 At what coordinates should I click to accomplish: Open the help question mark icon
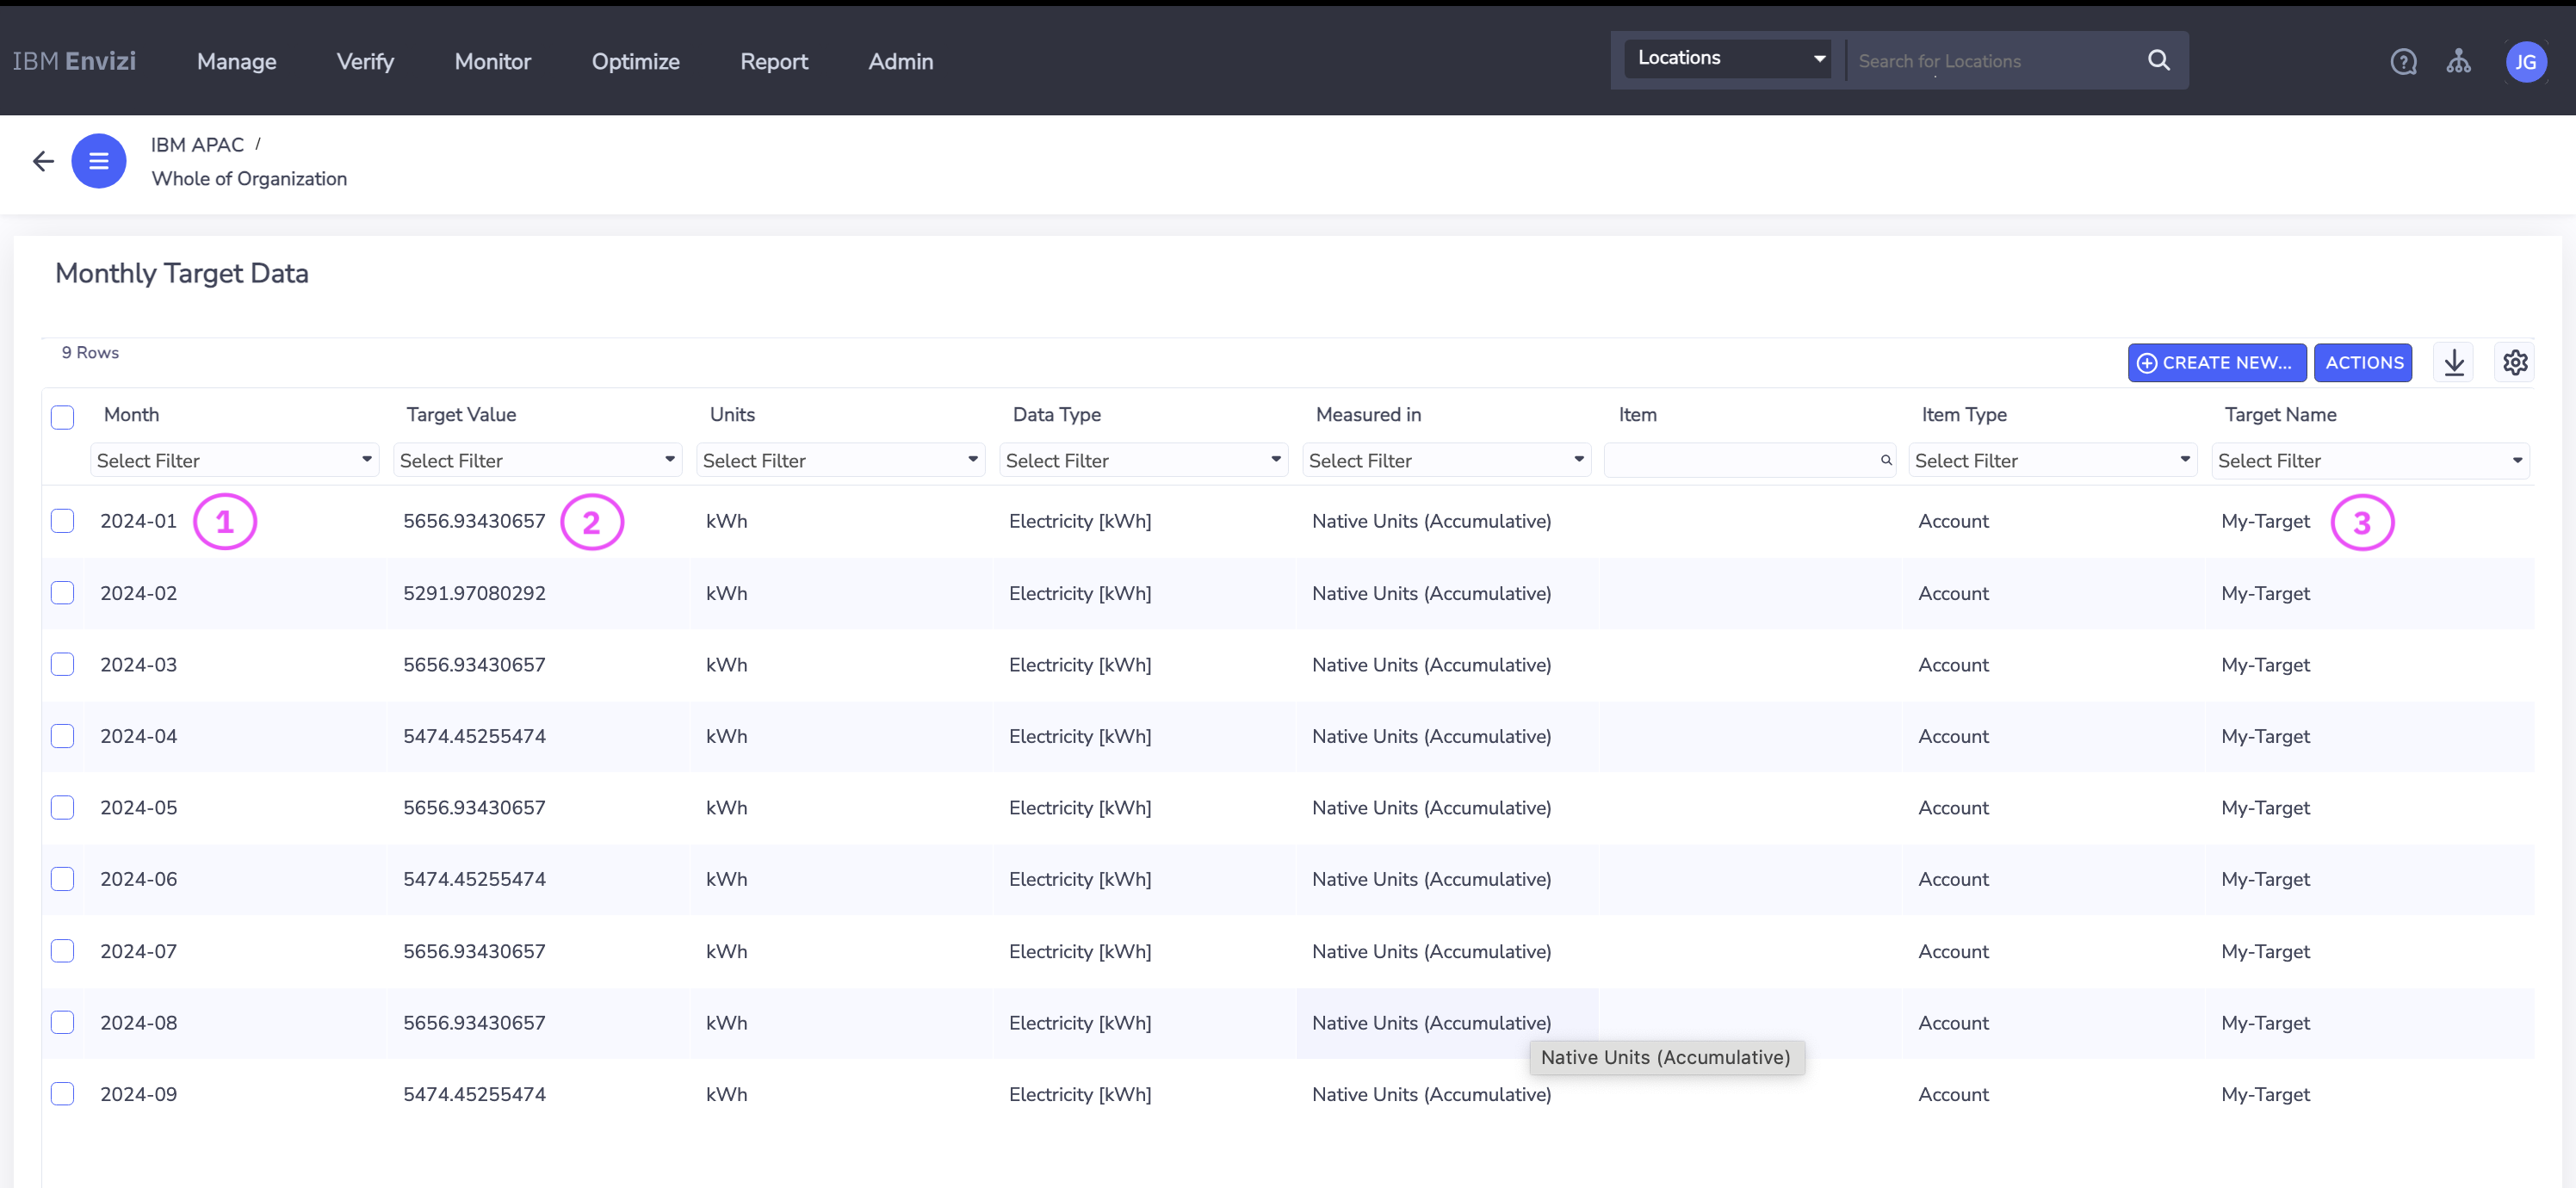click(2403, 62)
